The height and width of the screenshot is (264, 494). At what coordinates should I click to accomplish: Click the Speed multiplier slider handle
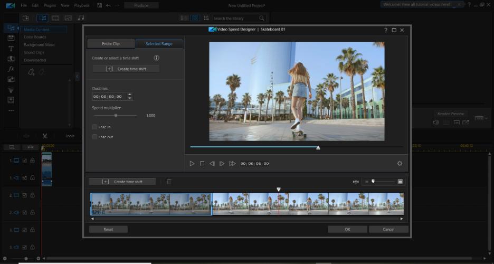point(116,115)
